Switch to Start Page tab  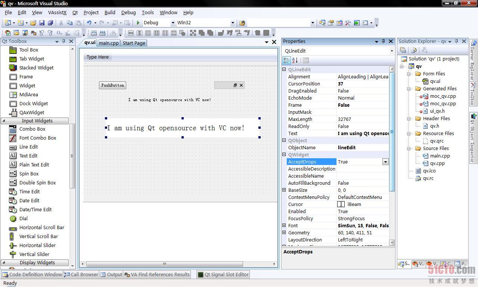[x=134, y=43]
